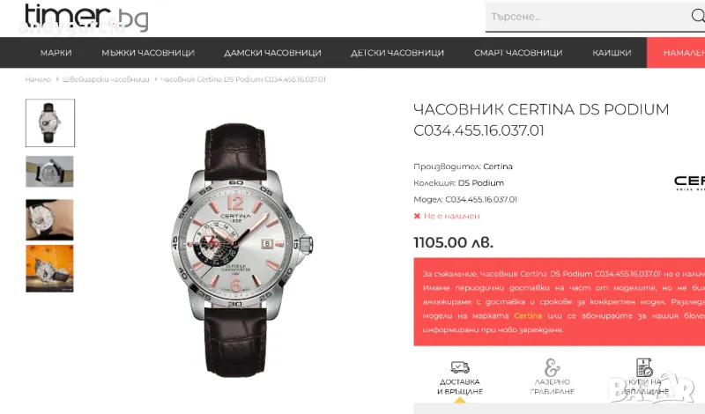Select the delivery truck icon
705x414 pixels.
[460, 367]
